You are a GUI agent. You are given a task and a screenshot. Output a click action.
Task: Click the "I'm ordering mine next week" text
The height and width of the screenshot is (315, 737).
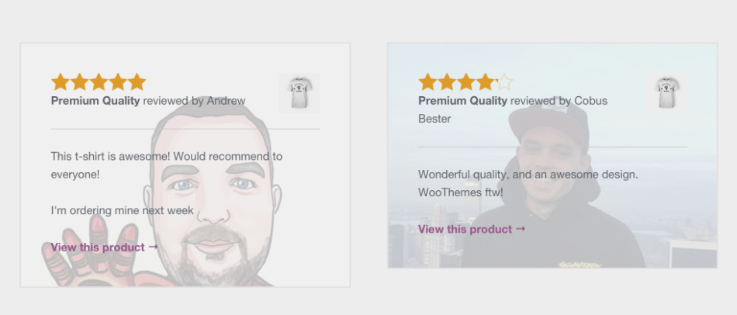click(x=122, y=210)
